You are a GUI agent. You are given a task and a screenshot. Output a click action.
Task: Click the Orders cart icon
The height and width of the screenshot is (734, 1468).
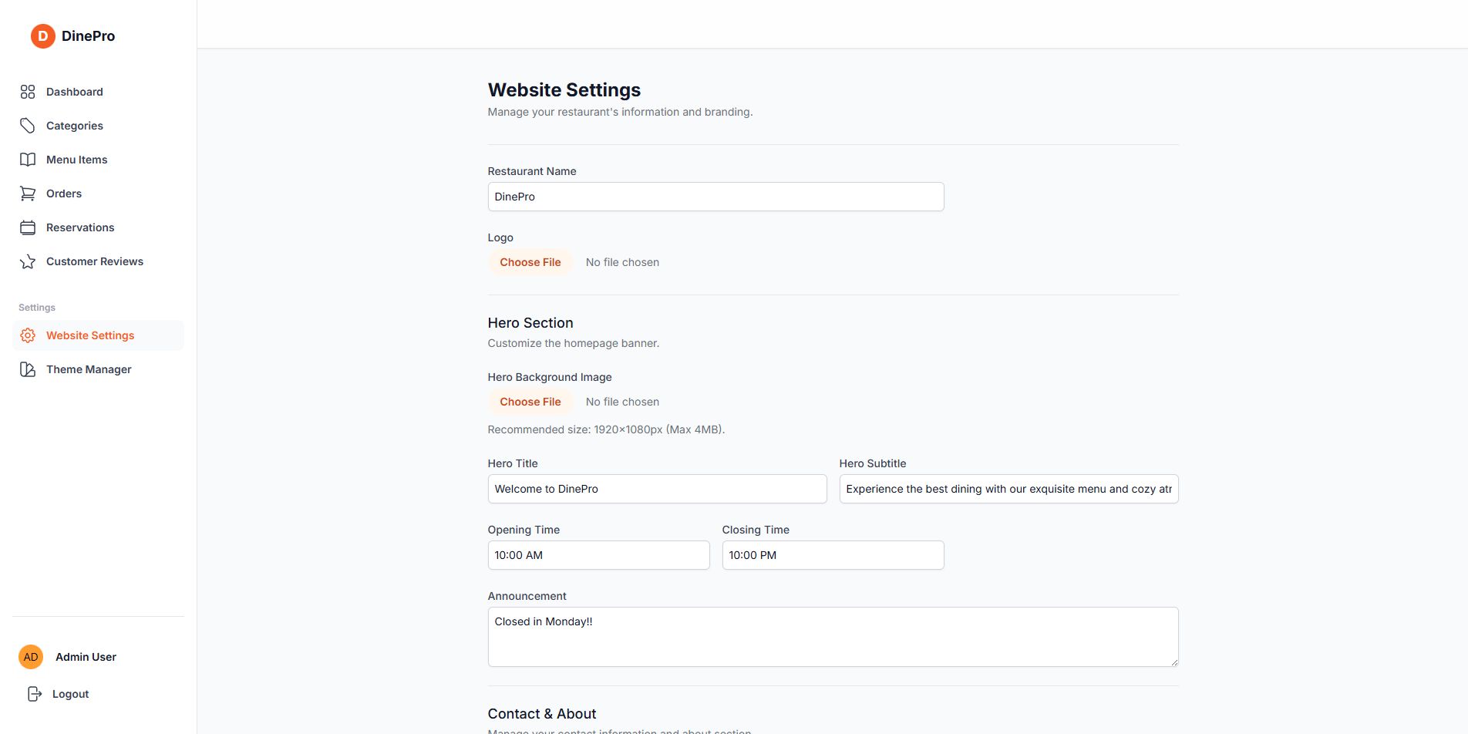(x=28, y=194)
